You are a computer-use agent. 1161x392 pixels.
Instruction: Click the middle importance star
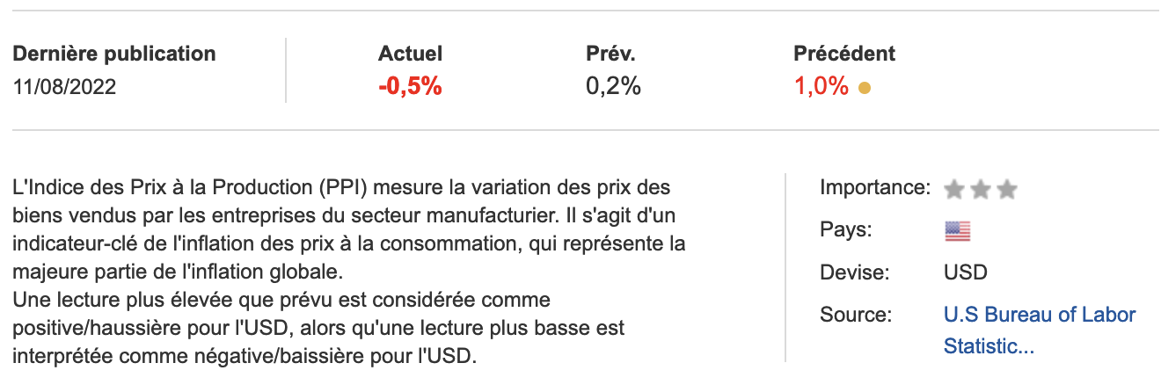pyautogui.click(x=981, y=189)
